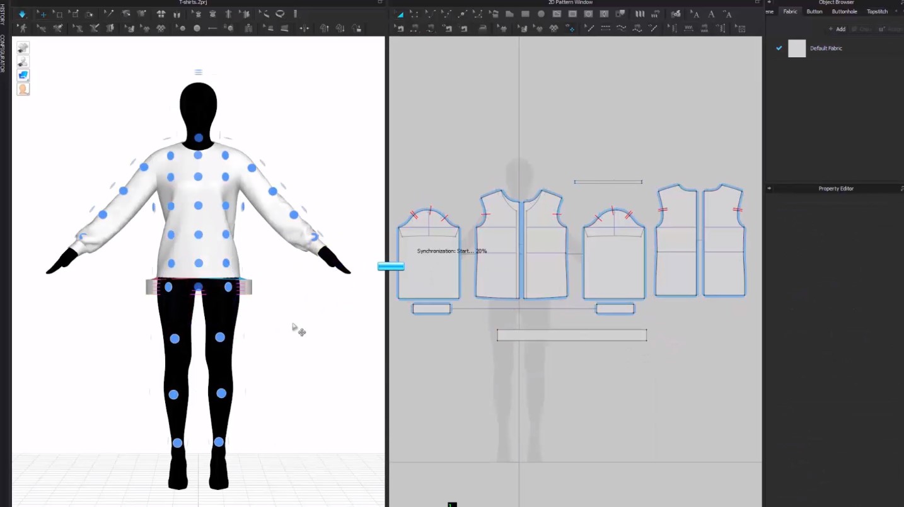904x507 pixels.
Task: Select the Internal Rectangle tool
Action: [572, 14]
